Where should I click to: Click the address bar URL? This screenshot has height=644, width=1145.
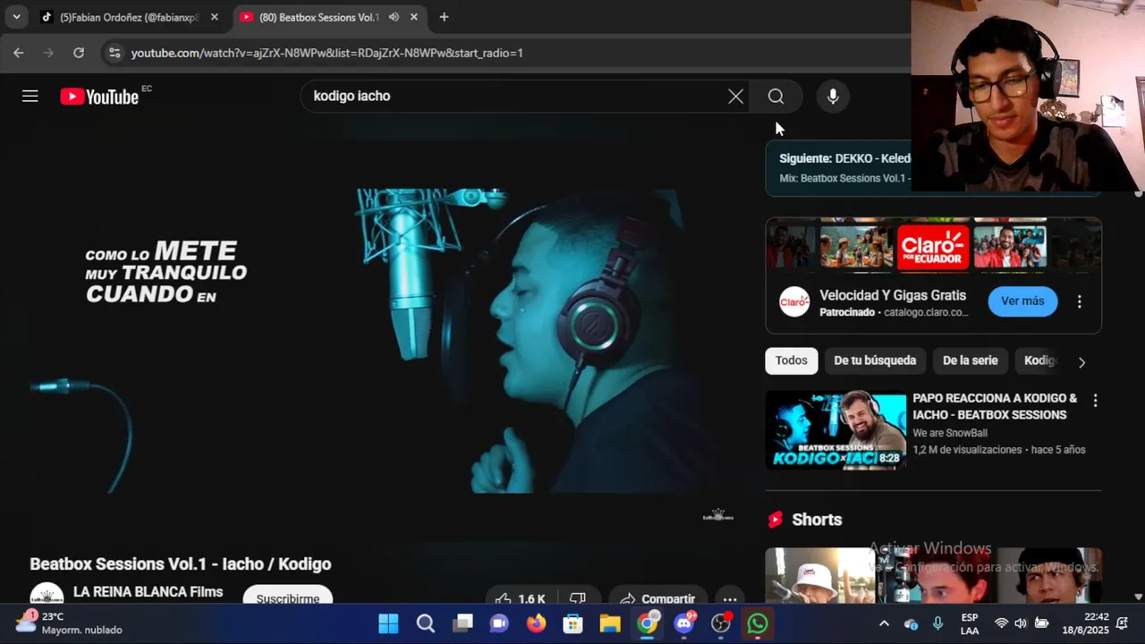[x=327, y=53]
